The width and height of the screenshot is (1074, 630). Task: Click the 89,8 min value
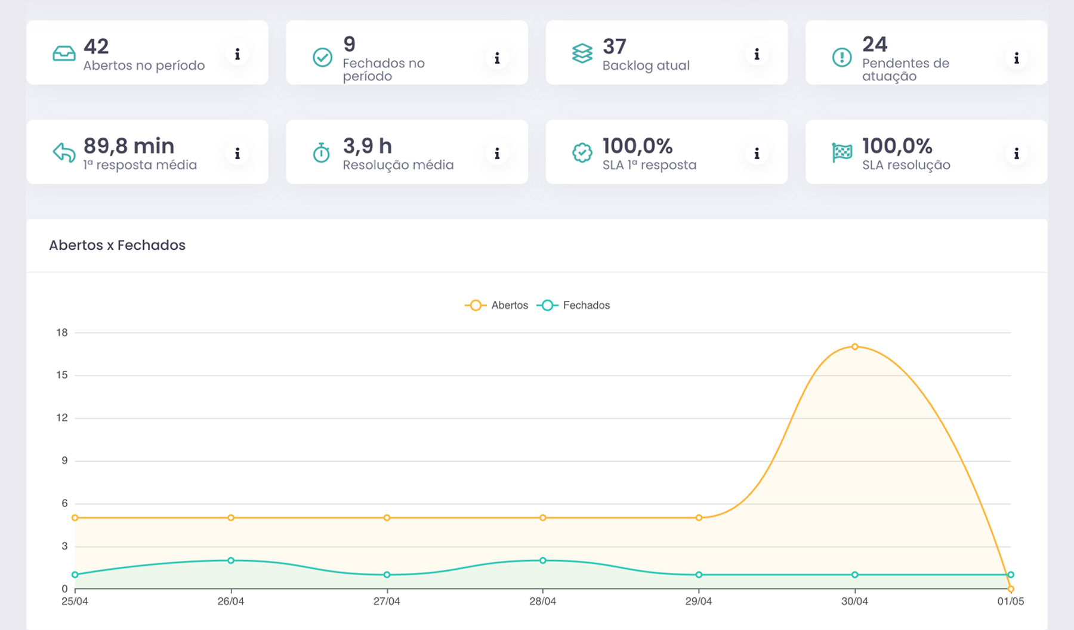pos(129,146)
